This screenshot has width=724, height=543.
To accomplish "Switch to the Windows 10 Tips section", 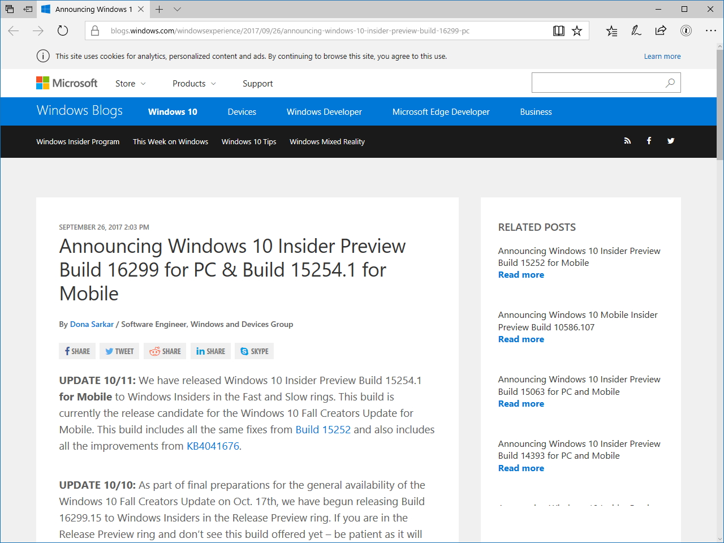I will pyautogui.click(x=249, y=141).
